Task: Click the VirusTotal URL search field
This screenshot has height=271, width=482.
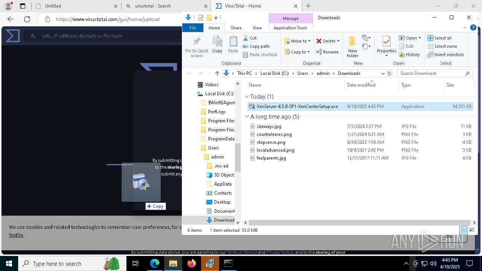Action: 104,36
